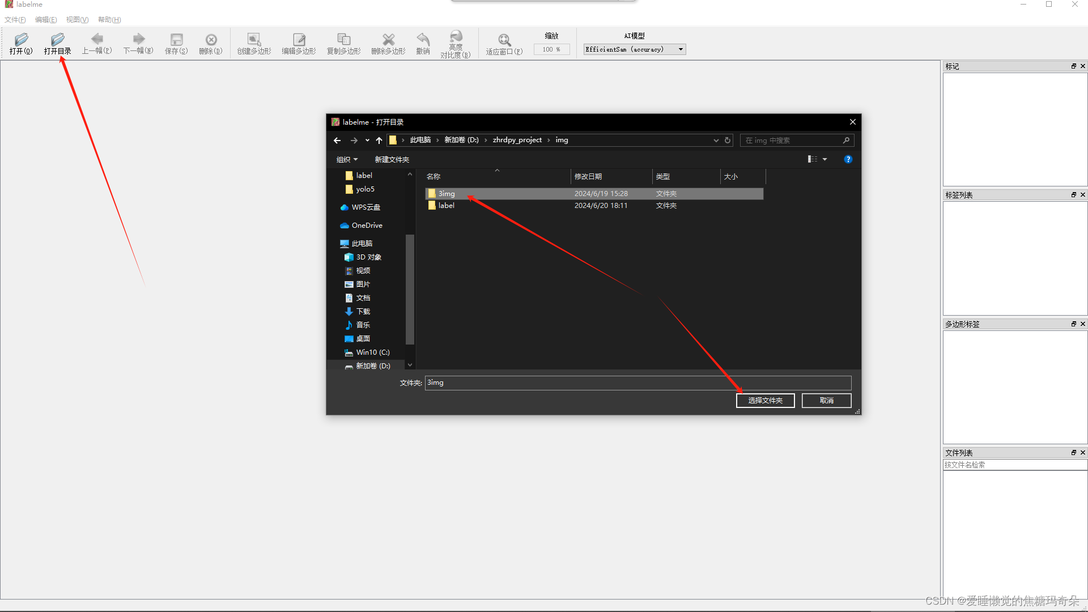Click the dialog's up-folder arrow
1088x612 pixels.
pyautogui.click(x=379, y=141)
